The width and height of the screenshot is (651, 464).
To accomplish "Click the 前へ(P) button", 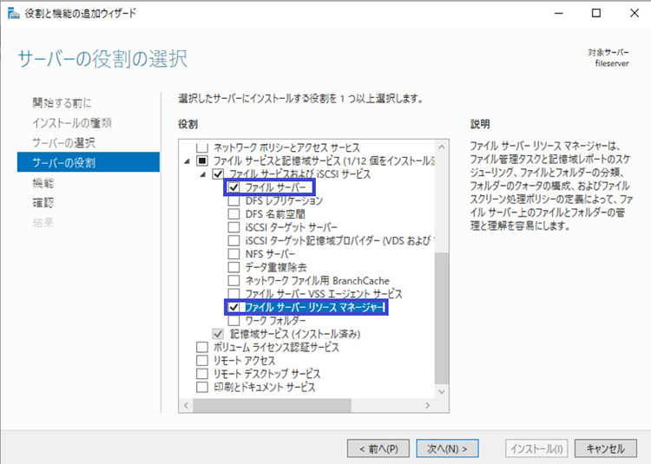I will tap(378, 448).
